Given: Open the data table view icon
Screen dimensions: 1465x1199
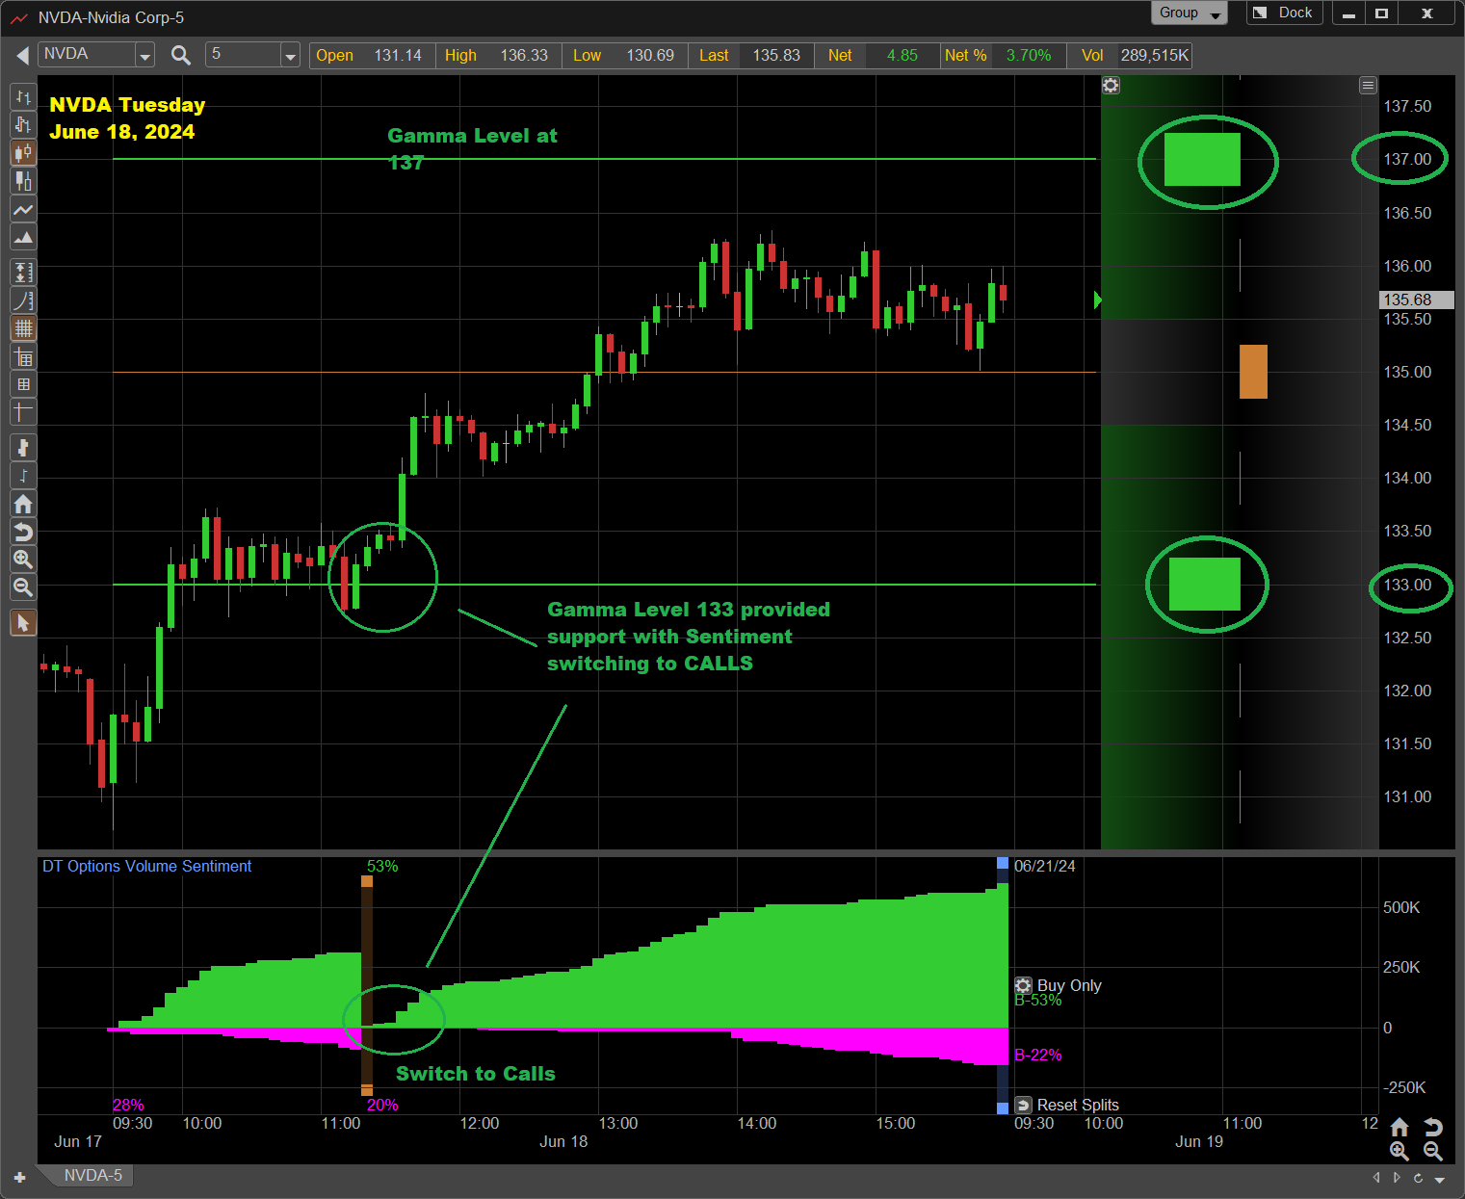Looking at the screenshot, I should (x=23, y=357).
